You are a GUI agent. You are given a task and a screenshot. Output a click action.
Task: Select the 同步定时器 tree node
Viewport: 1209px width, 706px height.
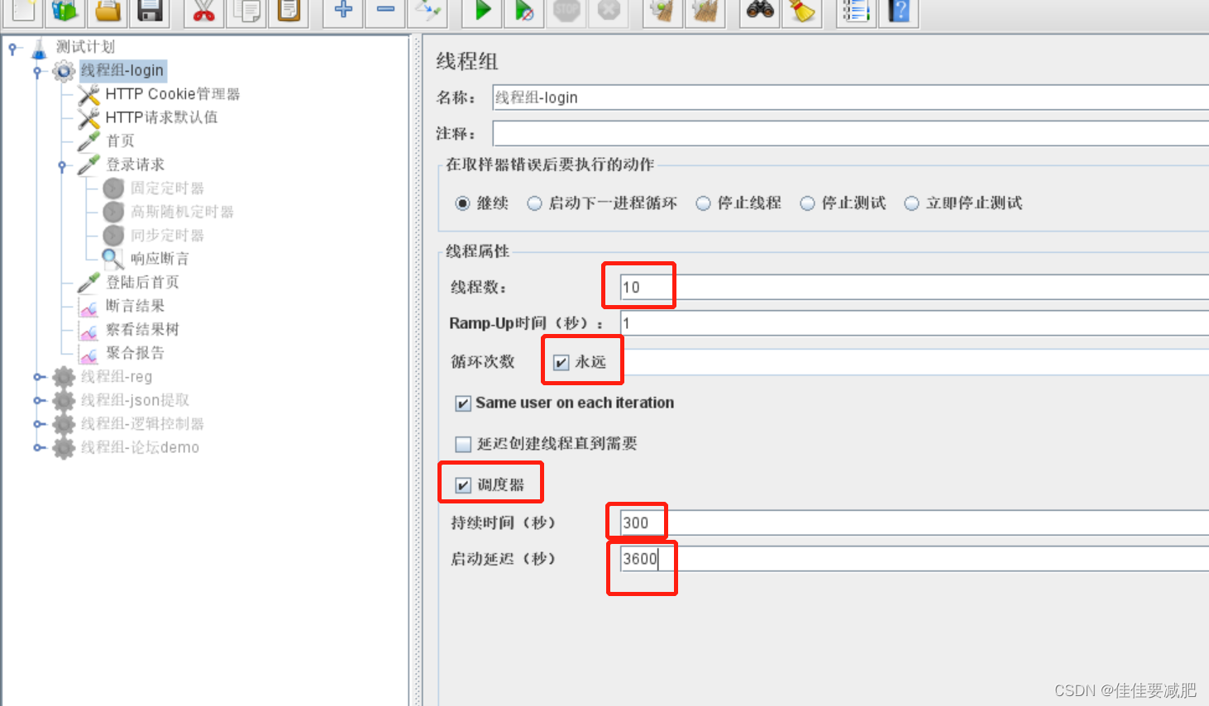tap(167, 236)
